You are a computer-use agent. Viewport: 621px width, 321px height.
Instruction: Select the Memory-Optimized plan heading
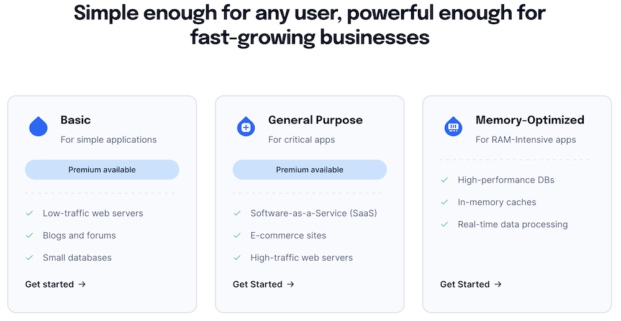point(530,120)
